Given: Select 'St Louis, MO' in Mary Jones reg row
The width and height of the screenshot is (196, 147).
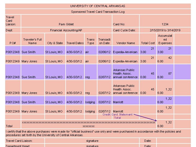Looking at the screenshot, I should pos(55,88).
